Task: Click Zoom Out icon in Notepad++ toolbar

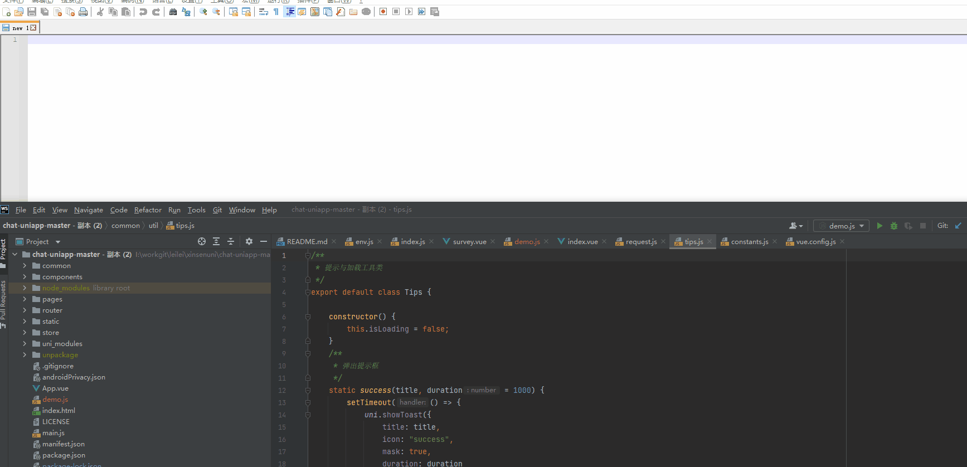Action: click(x=216, y=12)
